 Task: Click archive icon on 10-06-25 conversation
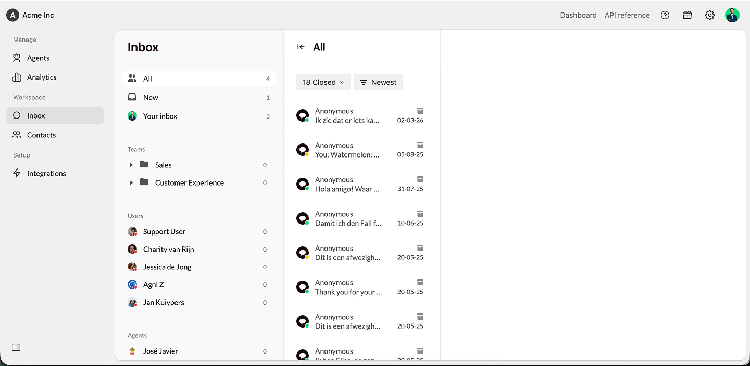tap(420, 214)
